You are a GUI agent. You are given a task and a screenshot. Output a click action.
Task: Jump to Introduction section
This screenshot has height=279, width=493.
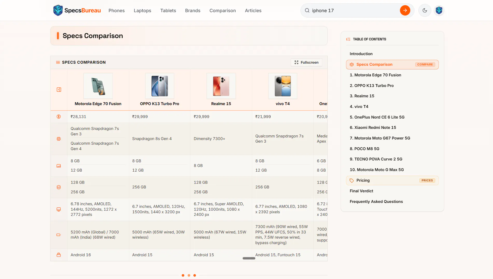(361, 54)
